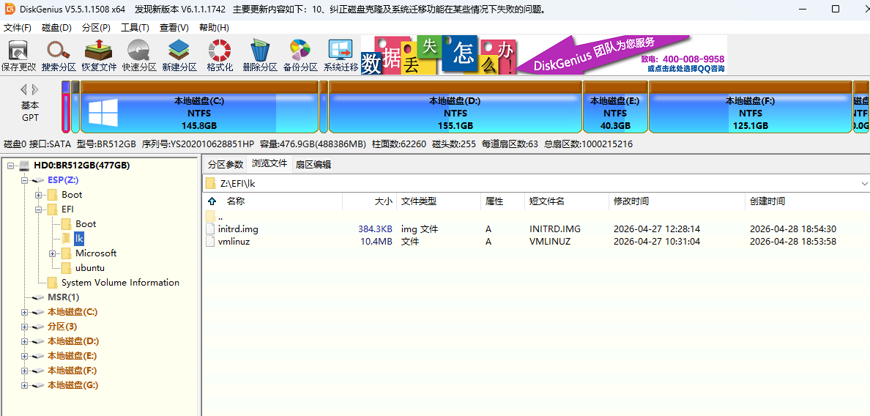This screenshot has height=416, width=870.
Task: Open the Quick Partition (快速分区) tool
Action: coord(138,56)
